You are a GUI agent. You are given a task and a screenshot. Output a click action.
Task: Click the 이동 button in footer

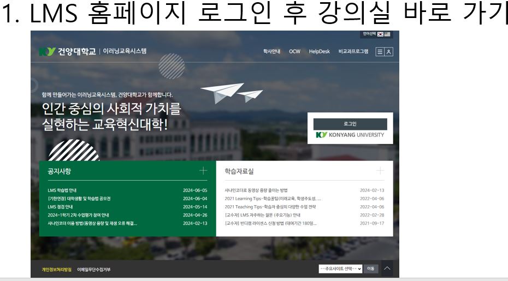click(x=371, y=268)
